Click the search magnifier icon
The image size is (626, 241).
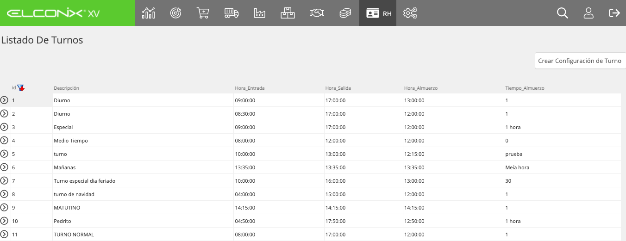coord(563,13)
